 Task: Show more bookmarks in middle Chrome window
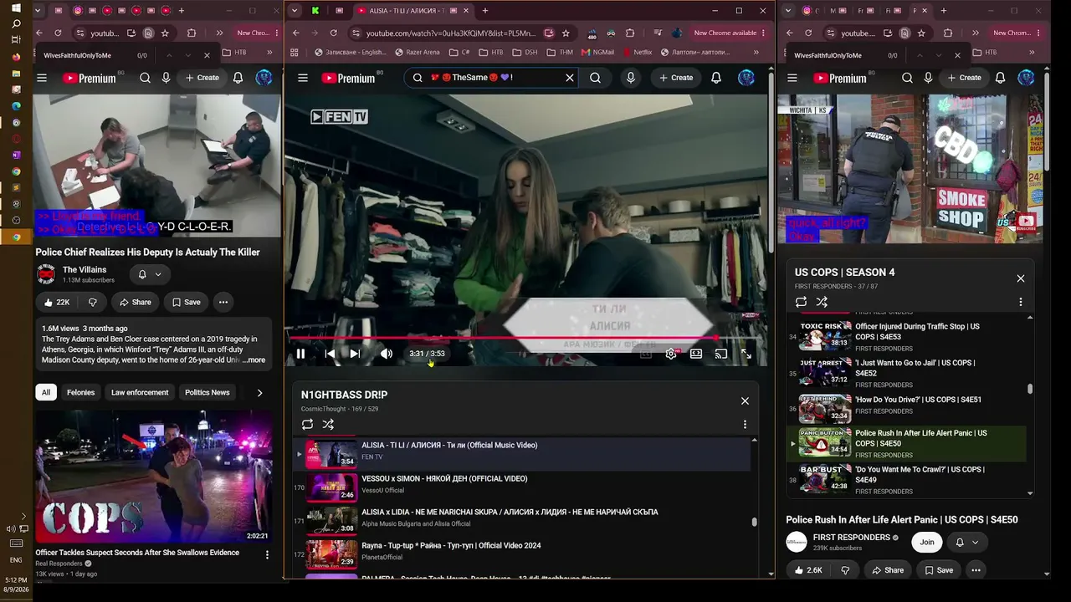(x=756, y=52)
